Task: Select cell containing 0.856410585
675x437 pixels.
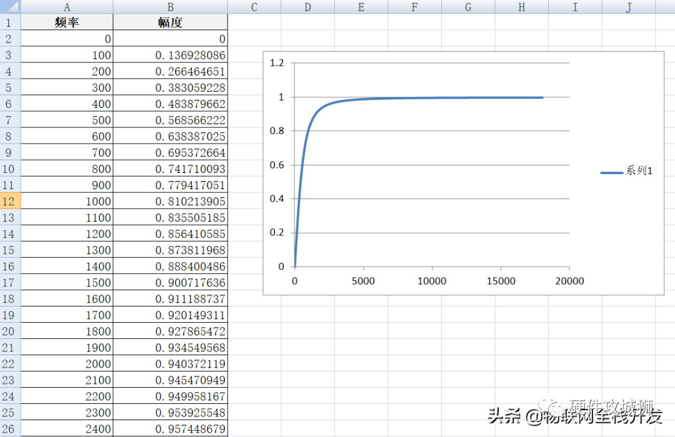Action: pyautogui.click(x=171, y=234)
